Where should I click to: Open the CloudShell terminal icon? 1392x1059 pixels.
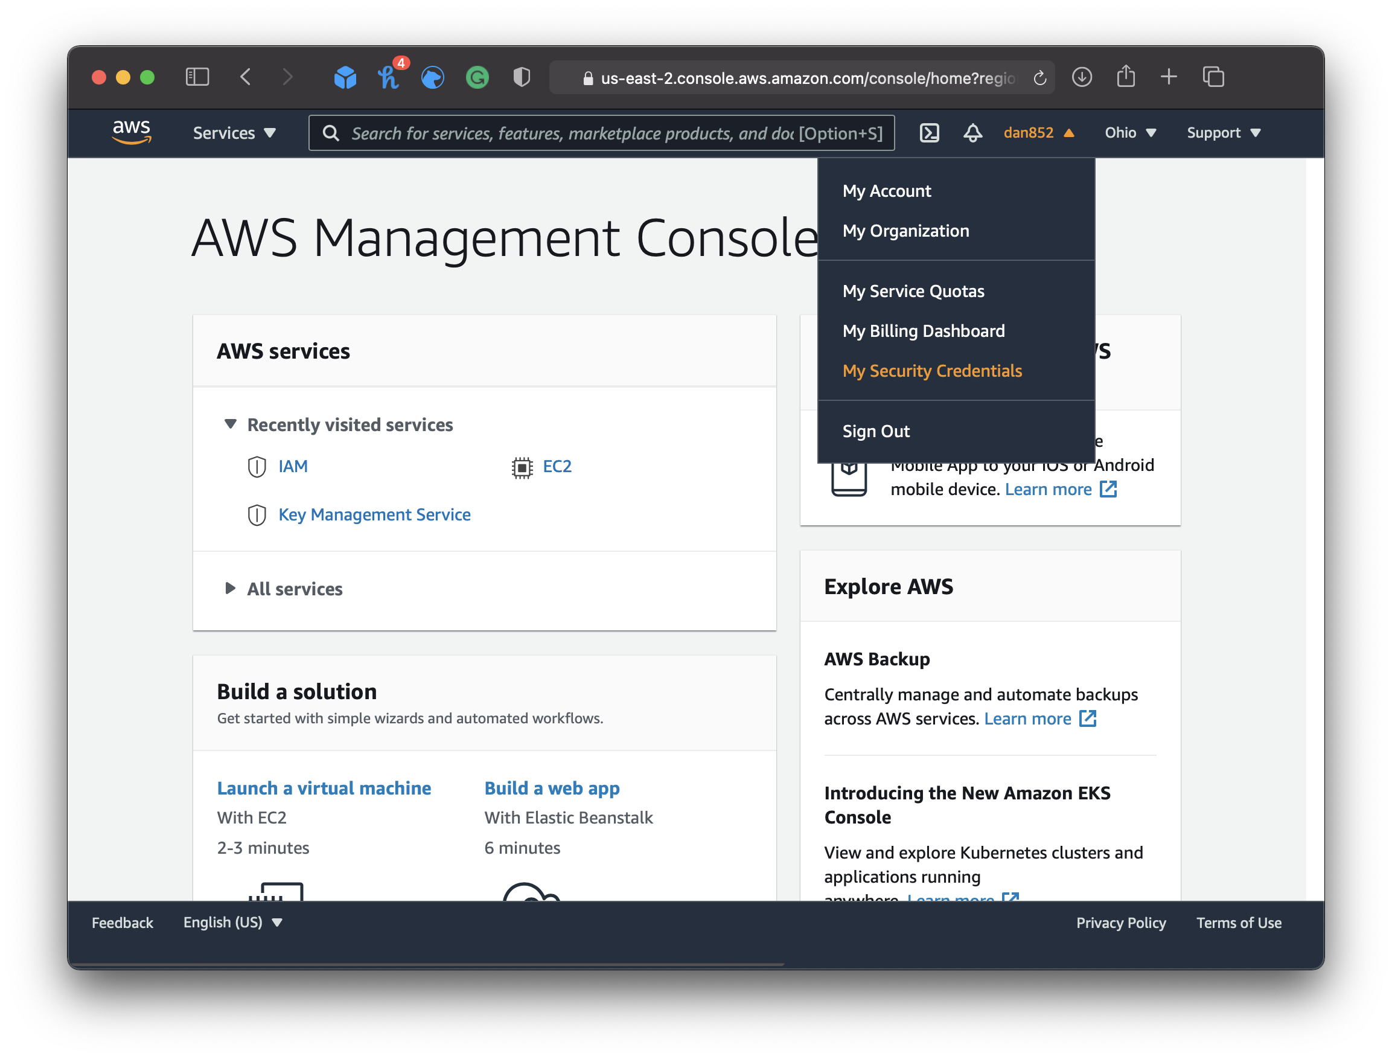[x=930, y=133]
